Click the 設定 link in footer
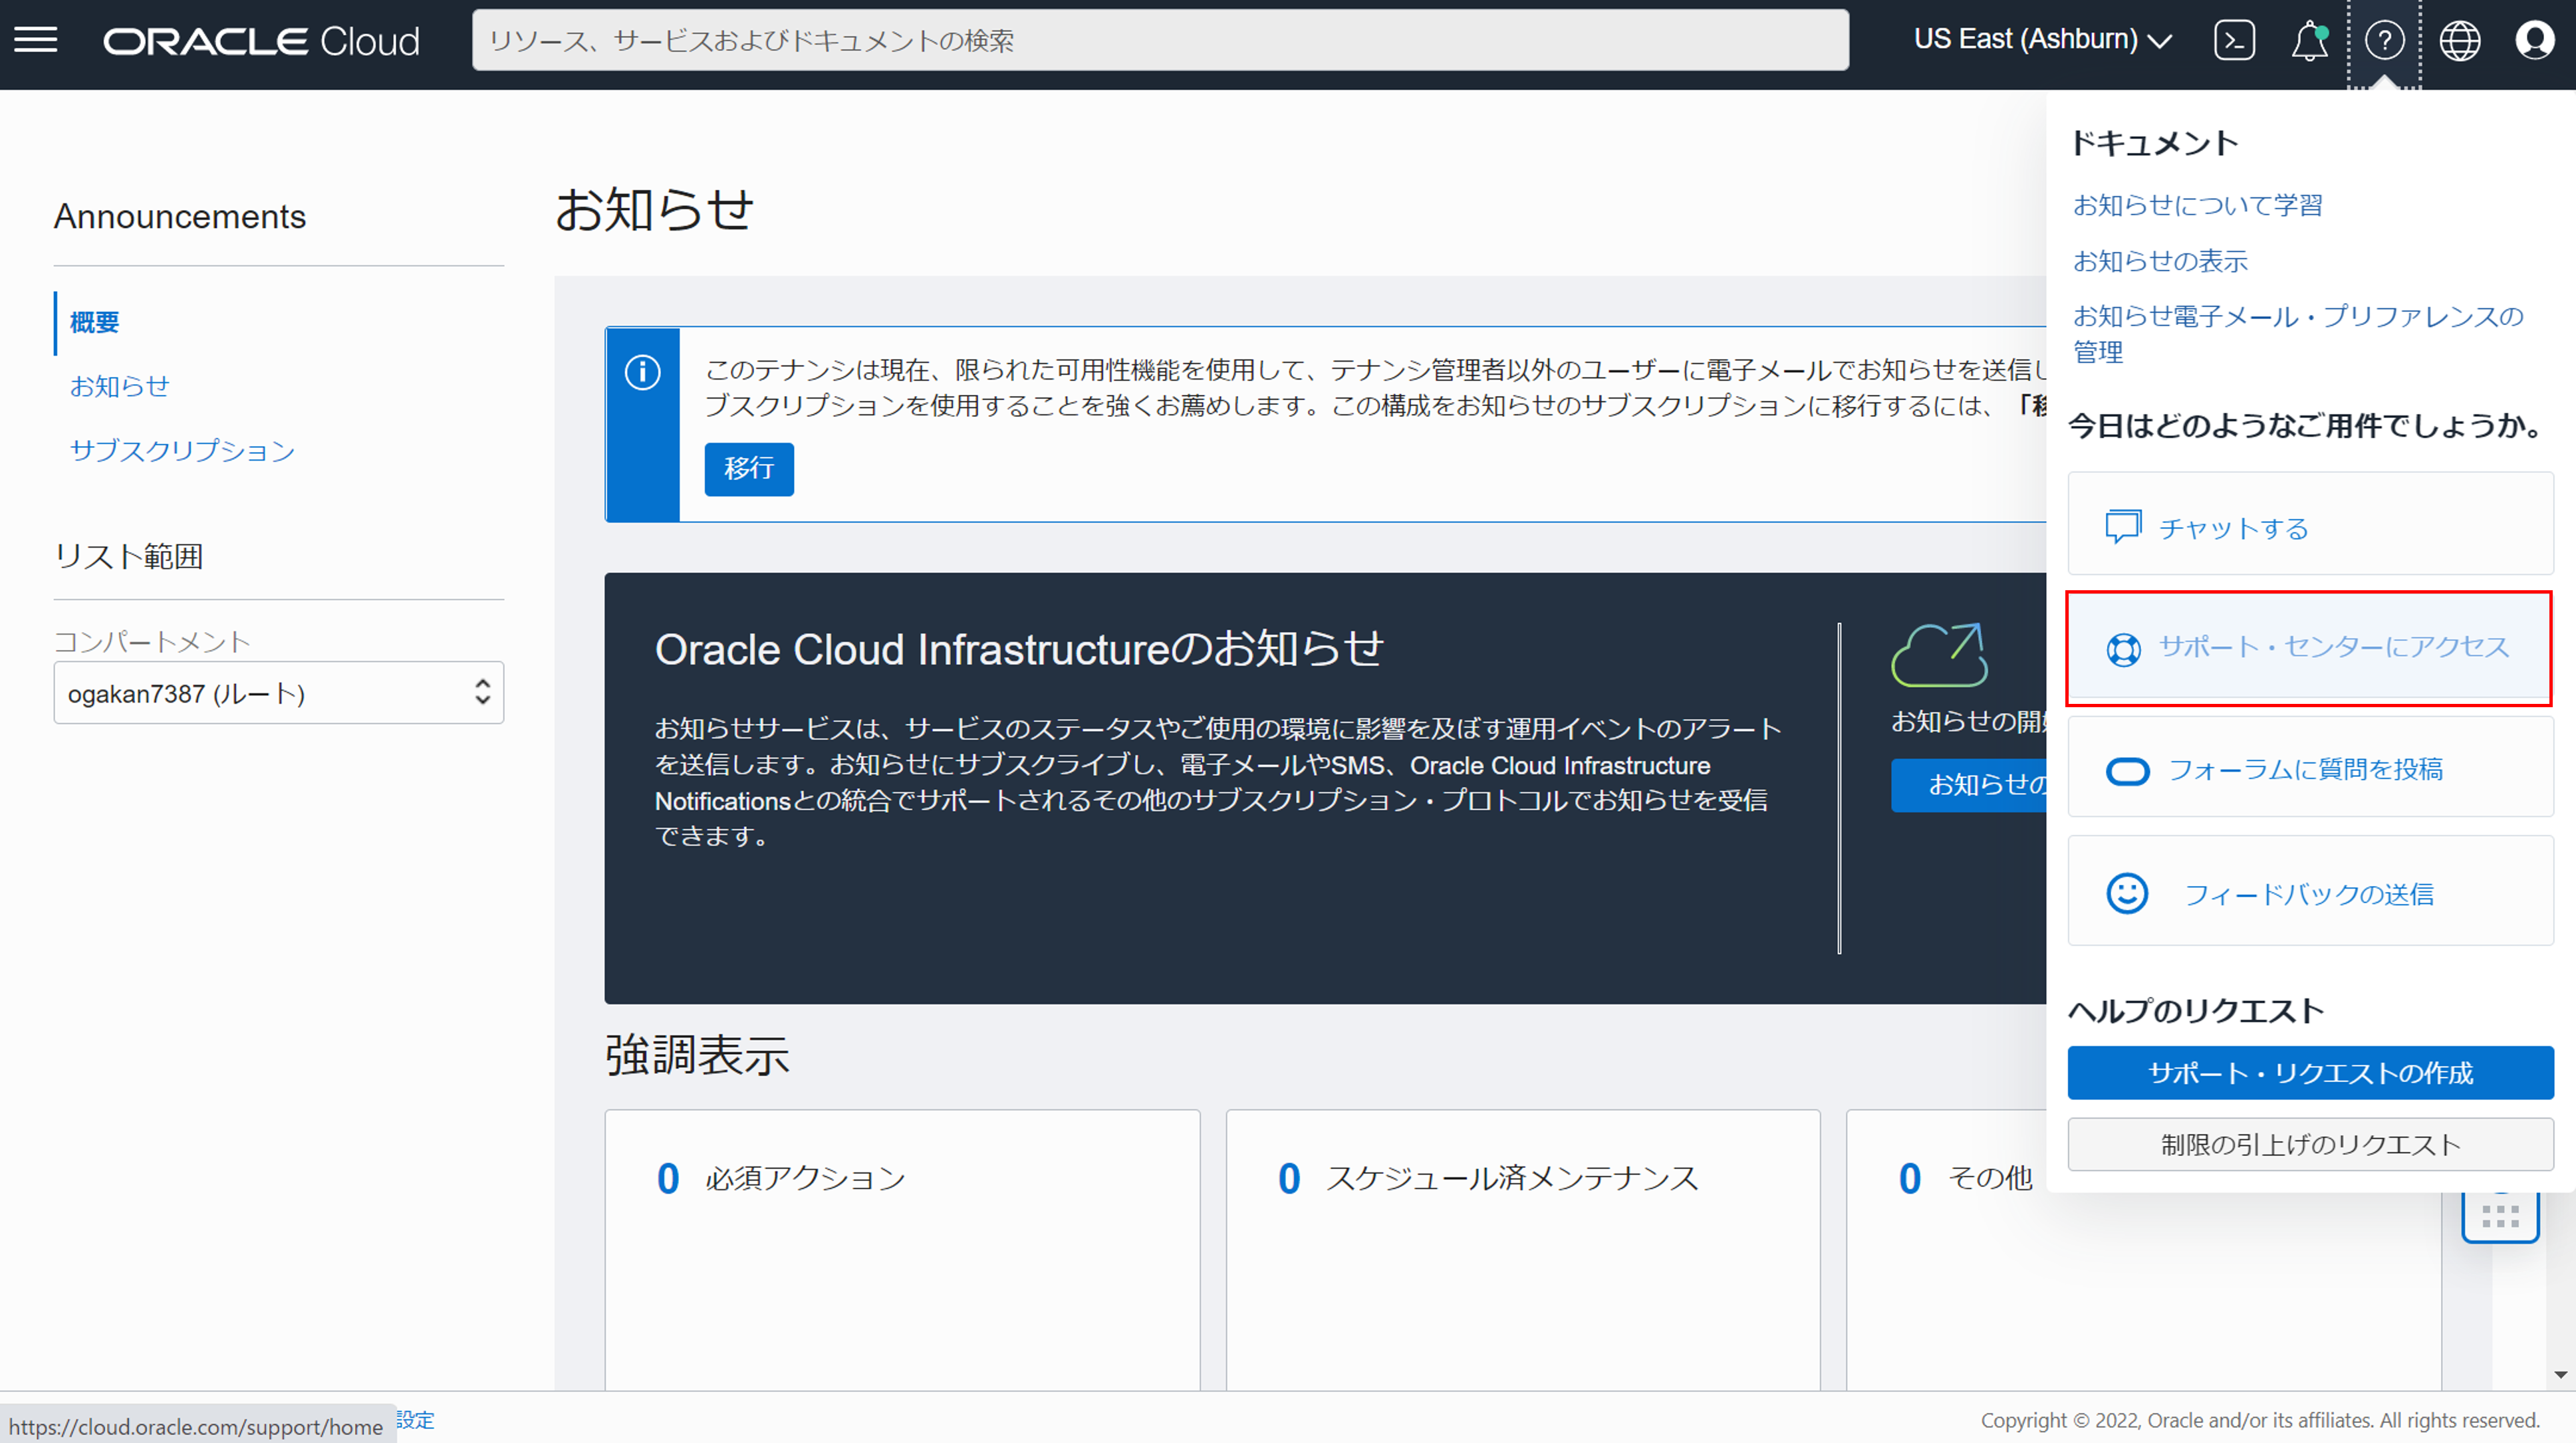 tap(415, 1420)
